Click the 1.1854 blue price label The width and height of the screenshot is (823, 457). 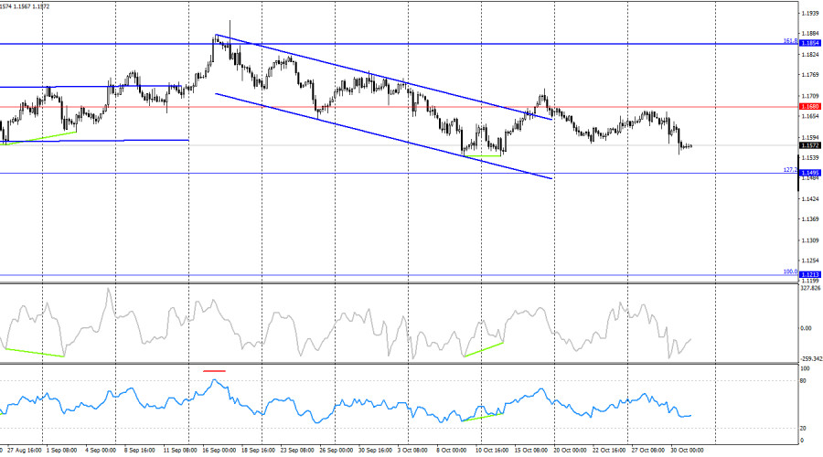pos(809,43)
